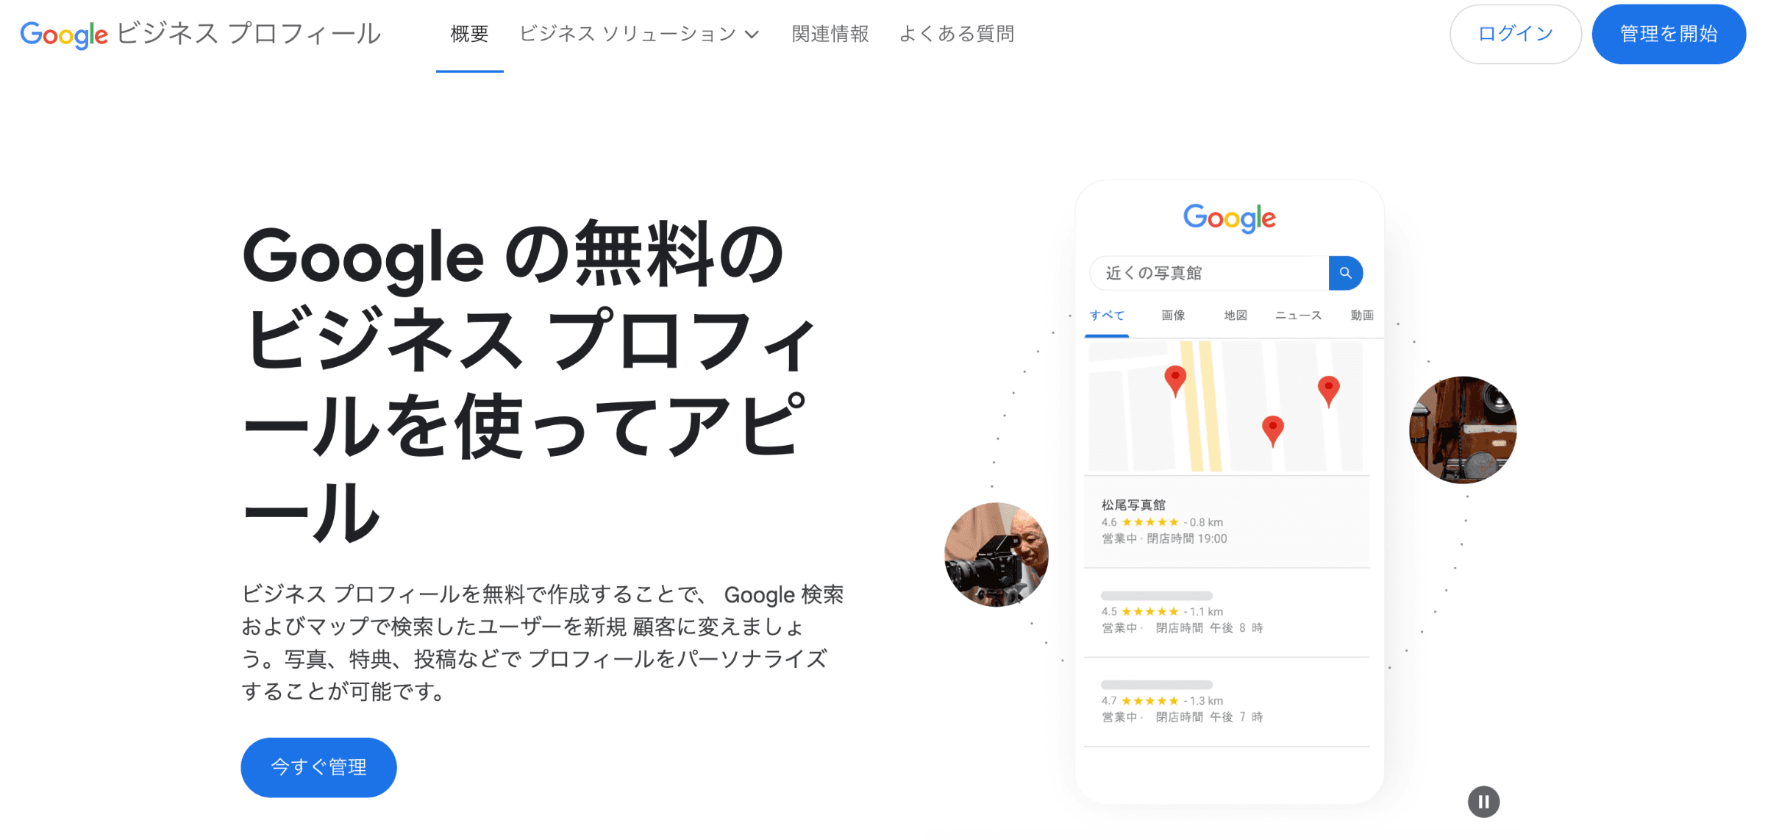Screen dimensions: 1765x840
Task: Click the ログイン button
Action: tap(1515, 34)
